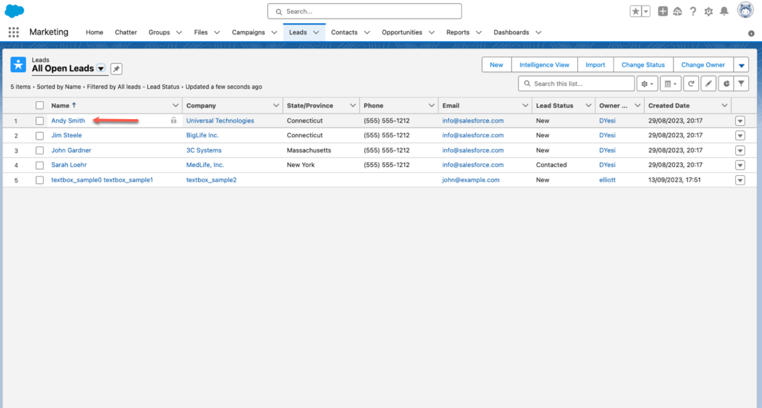
Task: Open the John Gardner lead link
Action: click(71, 150)
